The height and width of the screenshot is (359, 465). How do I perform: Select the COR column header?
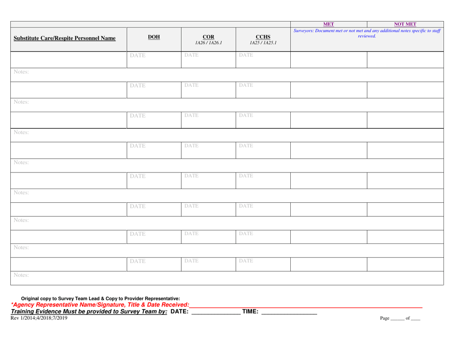(209, 37)
